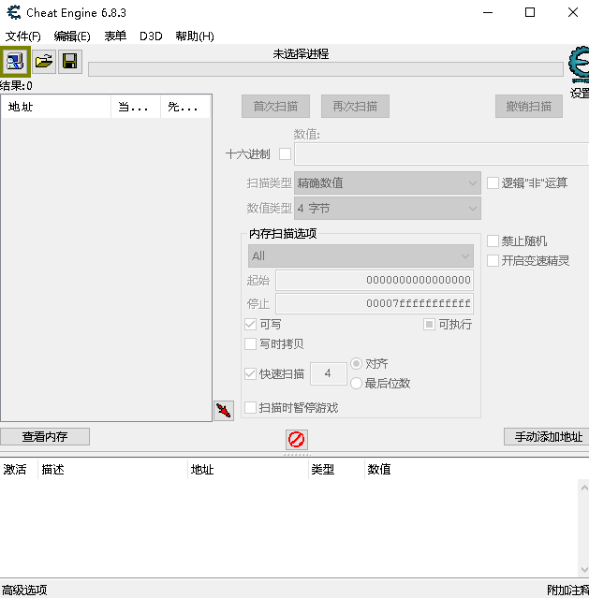589x598 pixels.
Task: Click the 首次扫描 button
Action: (x=275, y=107)
